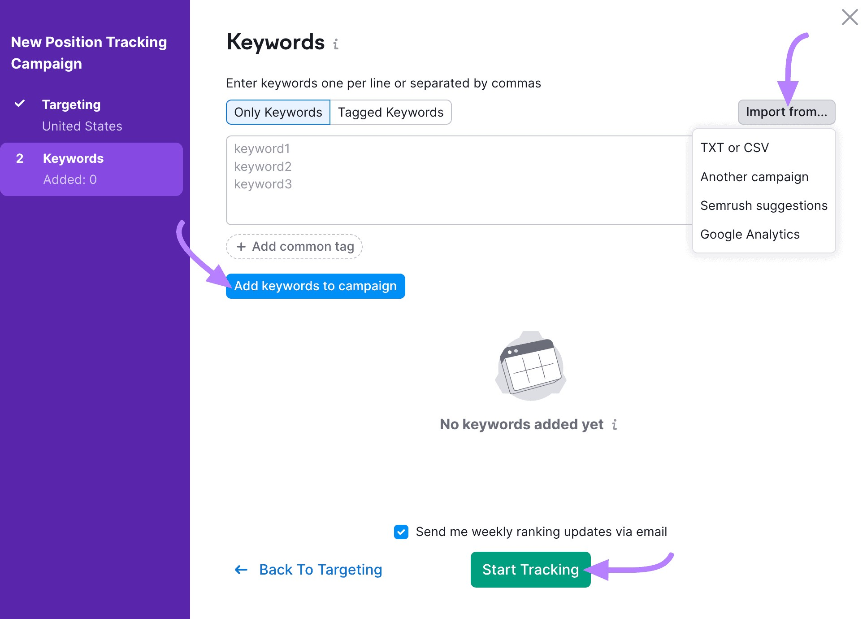This screenshot has width=867, height=619.
Task: Switch to the Tagged Keywords tab
Action: click(x=390, y=112)
